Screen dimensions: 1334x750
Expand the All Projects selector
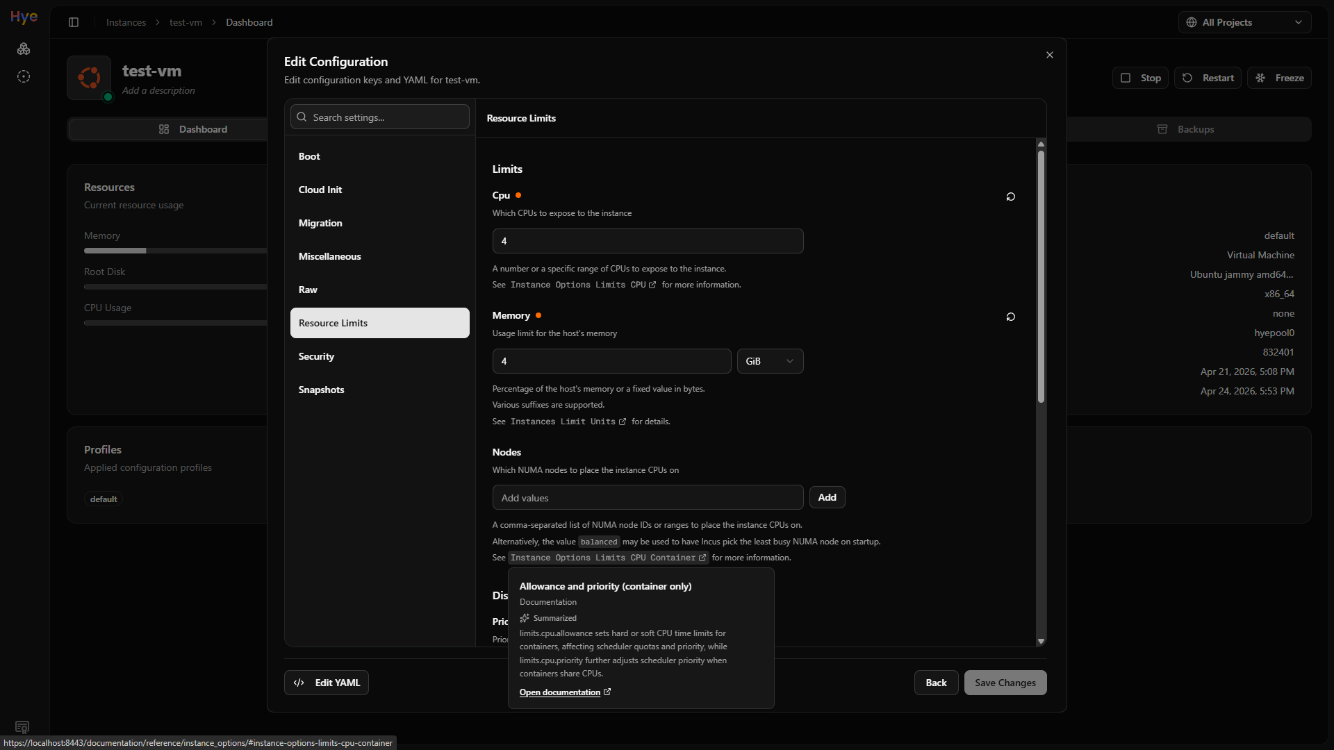click(1244, 22)
